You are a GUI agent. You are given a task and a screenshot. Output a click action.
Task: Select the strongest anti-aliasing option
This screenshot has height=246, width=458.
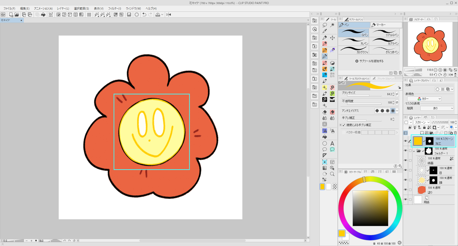pyautogui.click(x=393, y=110)
